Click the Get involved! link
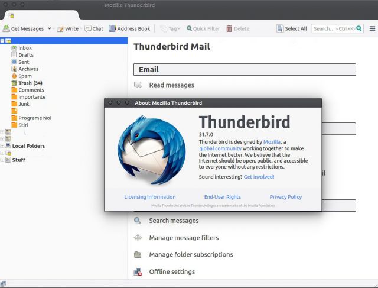This screenshot has height=288, width=378. [259, 177]
